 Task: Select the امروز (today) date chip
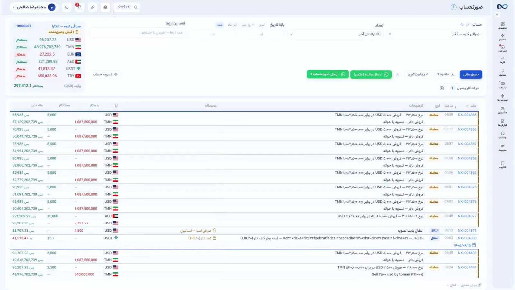coord(262,25)
